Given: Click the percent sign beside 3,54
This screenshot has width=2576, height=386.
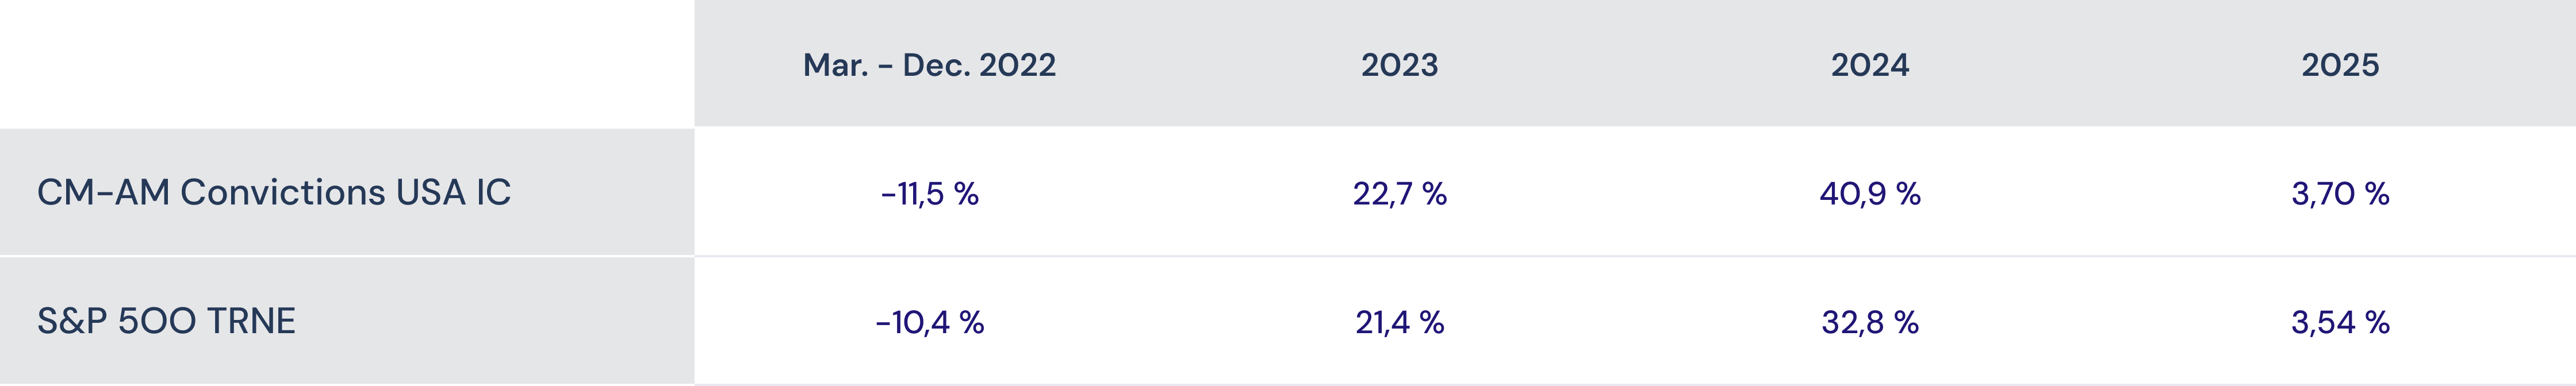Looking at the screenshot, I should tap(2377, 322).
